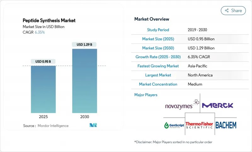Click the CAGR 6.35% value under title
Image resolution: width=252 pixels, height=152 pixels.
click(39, 32)
